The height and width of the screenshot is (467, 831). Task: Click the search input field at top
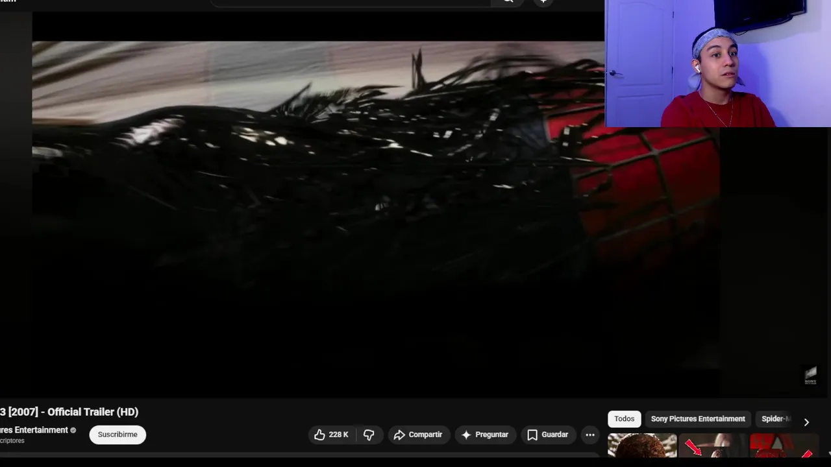(x=351, y=2)
